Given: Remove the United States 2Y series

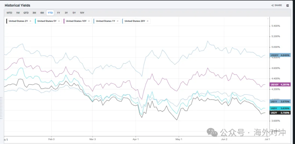Looking at the screenshot, I should (30, 21).
